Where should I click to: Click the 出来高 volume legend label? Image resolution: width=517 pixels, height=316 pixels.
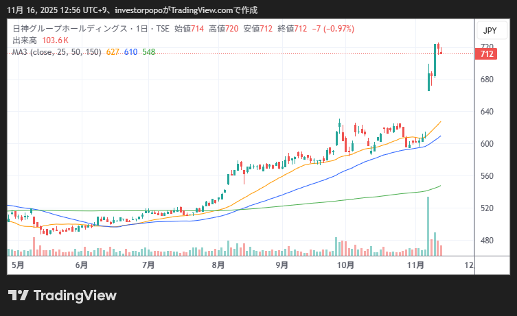tap(25, 41)
